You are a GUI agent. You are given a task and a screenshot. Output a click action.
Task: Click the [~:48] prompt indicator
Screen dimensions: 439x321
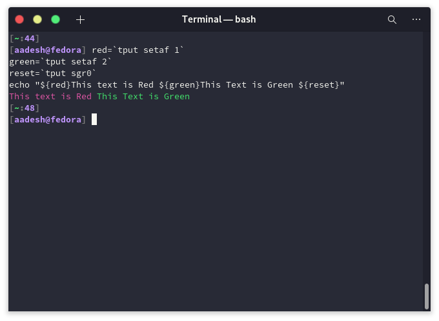pos(25,108)
